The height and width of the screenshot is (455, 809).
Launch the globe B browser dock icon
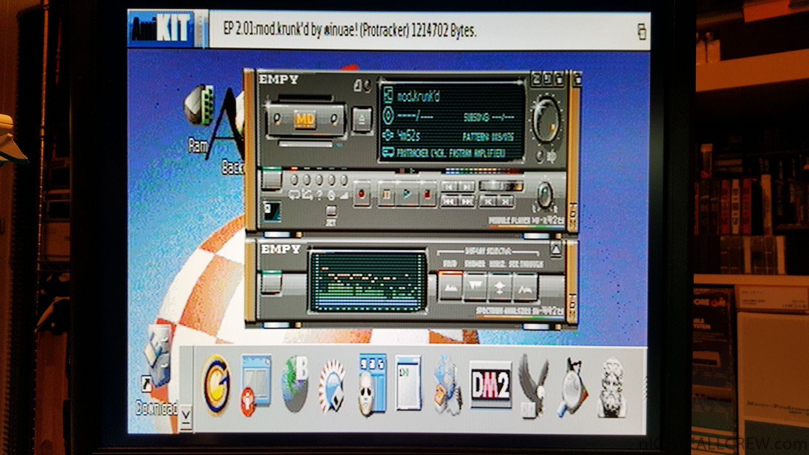pos(295,384)
